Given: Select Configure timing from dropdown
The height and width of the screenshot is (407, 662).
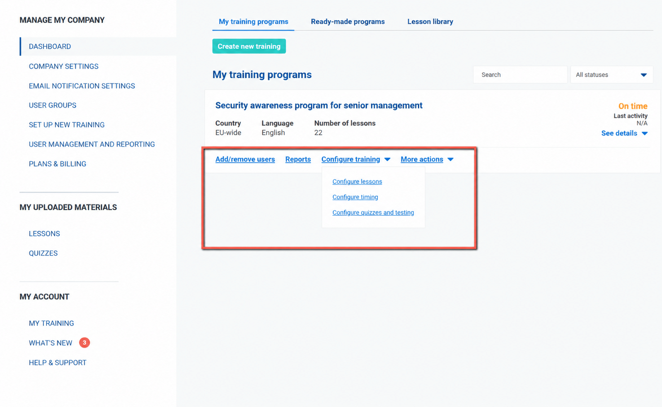Looking at the screenshot, I should point(355,197).
